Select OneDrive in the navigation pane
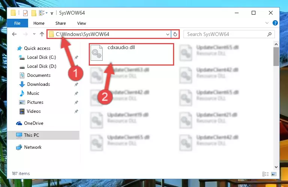 34,123
